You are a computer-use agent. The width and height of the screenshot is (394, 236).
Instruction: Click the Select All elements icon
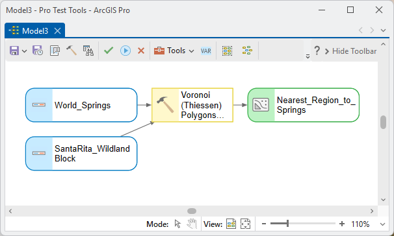pos(227,51)
